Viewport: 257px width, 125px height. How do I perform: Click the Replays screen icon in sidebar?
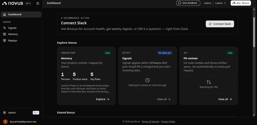tap(4, 40)
